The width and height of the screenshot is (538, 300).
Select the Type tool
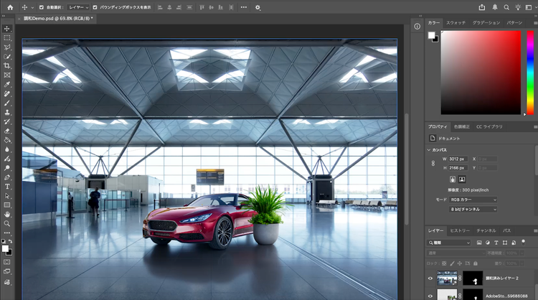[7, 186]
